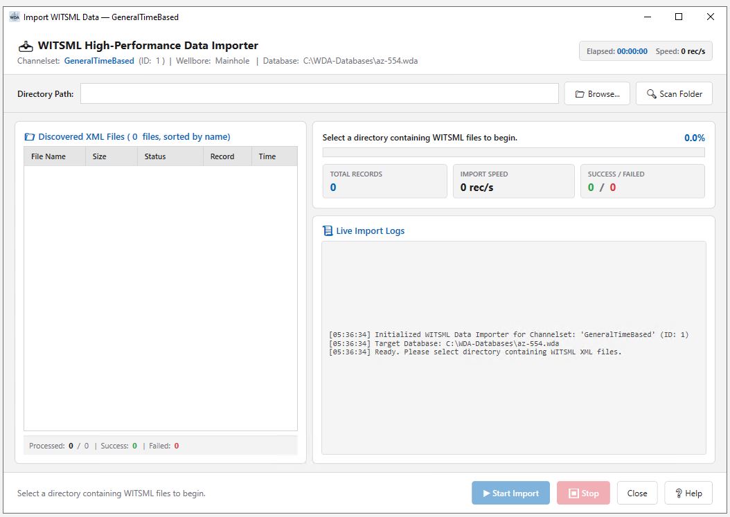The image size is (730, 517).
Task: Click the Speed: 0 rec/s header indicator
Action: pos(680,51)
